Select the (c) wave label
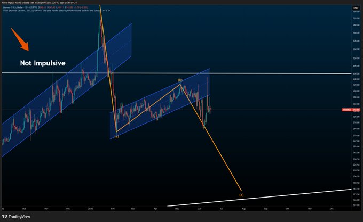Screen dimensions: 363x222 [241, 195]
